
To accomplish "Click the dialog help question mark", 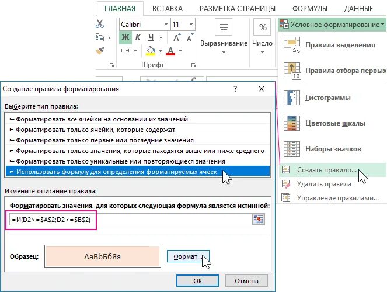I will point(235,89).
